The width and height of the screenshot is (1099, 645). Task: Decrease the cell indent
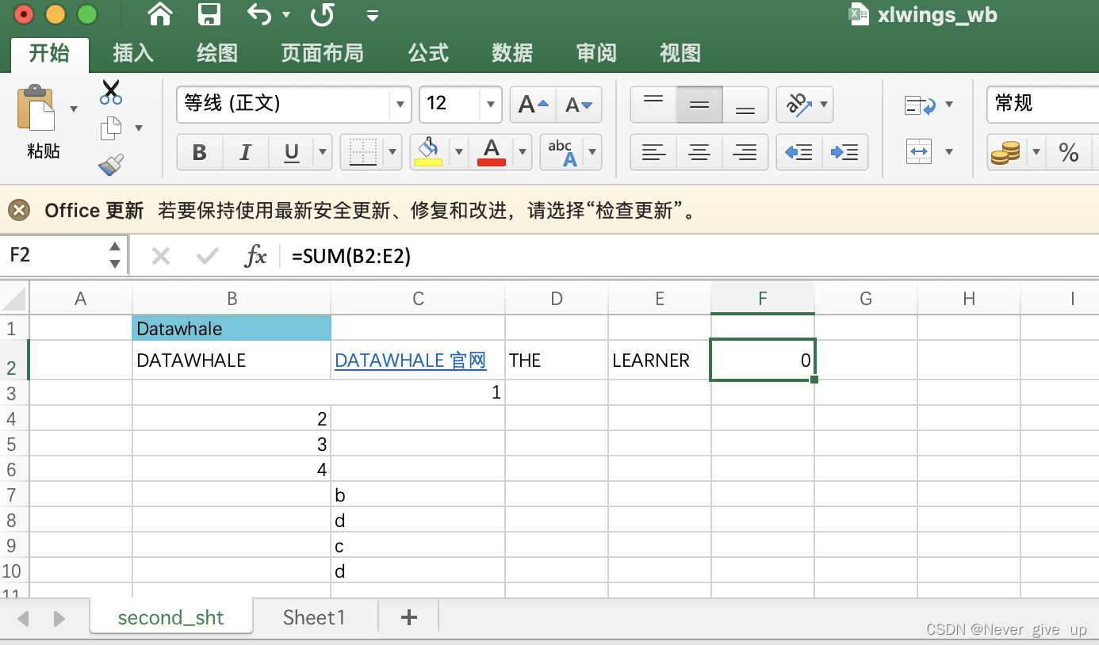[x=798, y=152]
